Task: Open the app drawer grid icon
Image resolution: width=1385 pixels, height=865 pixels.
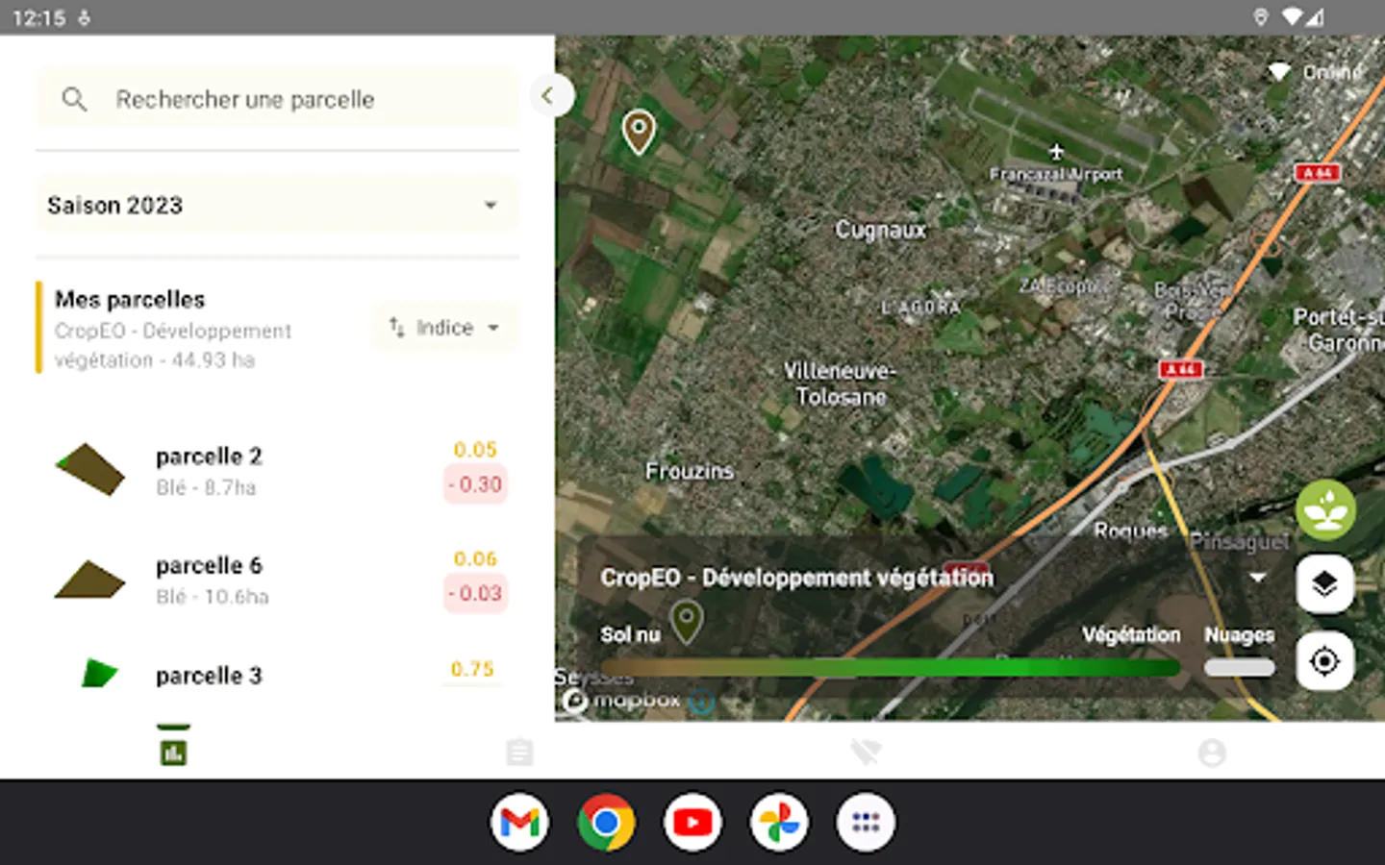Action: click(866, 823)
